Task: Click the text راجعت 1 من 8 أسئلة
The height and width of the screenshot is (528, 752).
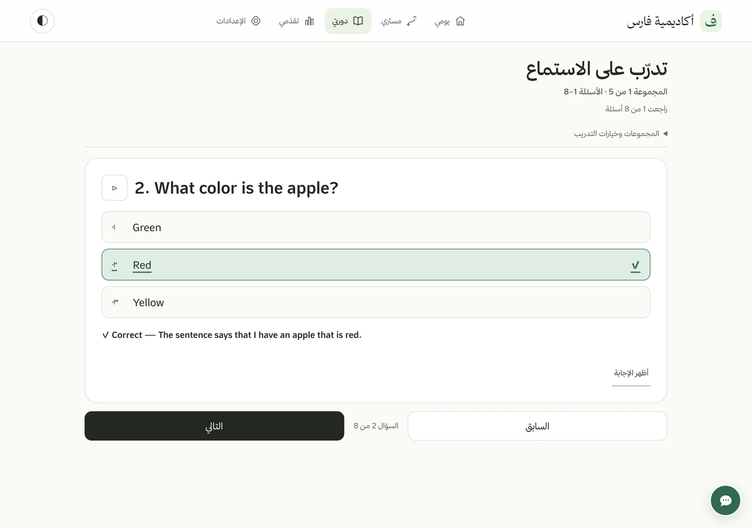Action: click(x=636, y=109)
